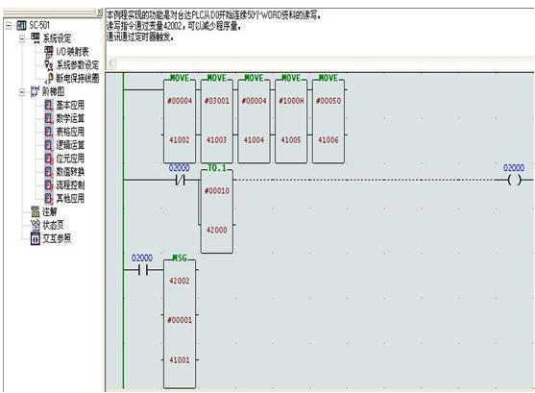Click the comment area left scroll arrow
The image size is (535, 393).
pos(111,63)
